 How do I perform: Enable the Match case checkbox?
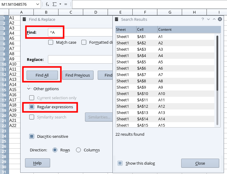tap(51, 43)
